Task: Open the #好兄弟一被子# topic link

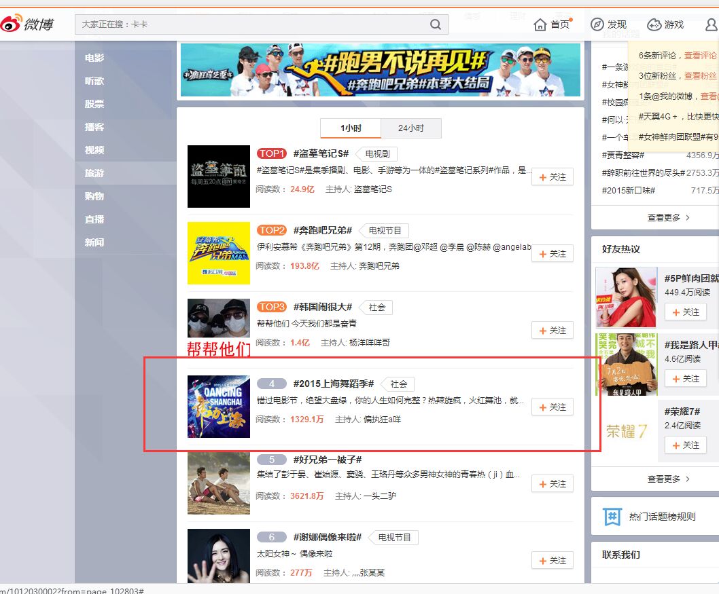Action: tap(327, 460)
